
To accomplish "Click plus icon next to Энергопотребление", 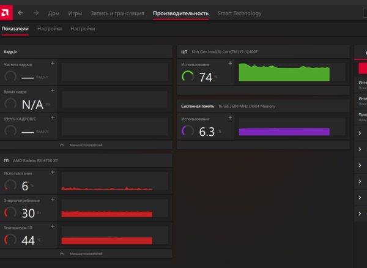I will (52, 199).
